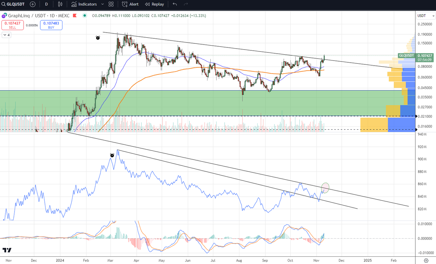Expand the collapsed indicators legend showing 4
The image size is (436, 264).
point(7,35)
